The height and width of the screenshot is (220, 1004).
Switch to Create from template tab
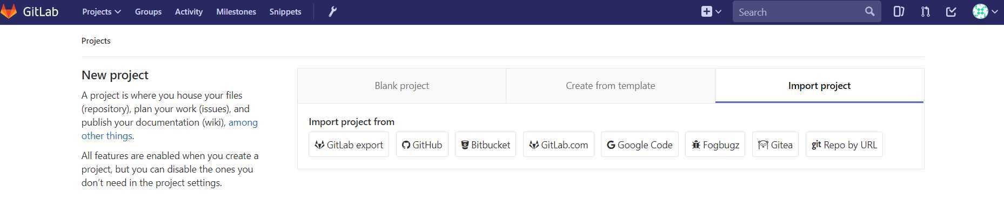pyautogui.click(x=611, y=86)
